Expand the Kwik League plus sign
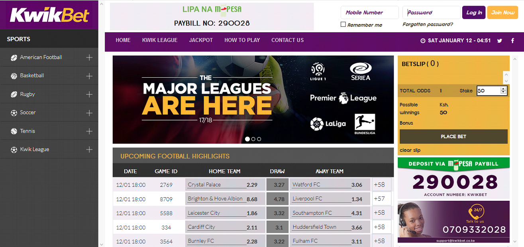Screen dimensions: 524x247 [89, 149]
